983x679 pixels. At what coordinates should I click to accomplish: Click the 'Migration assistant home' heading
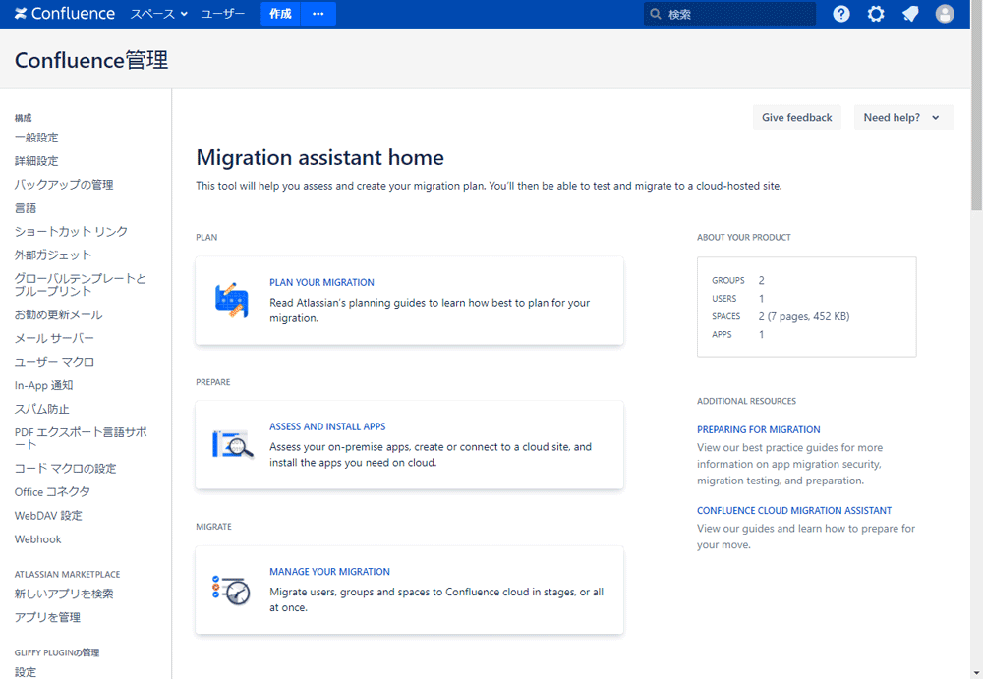(320, 157)
